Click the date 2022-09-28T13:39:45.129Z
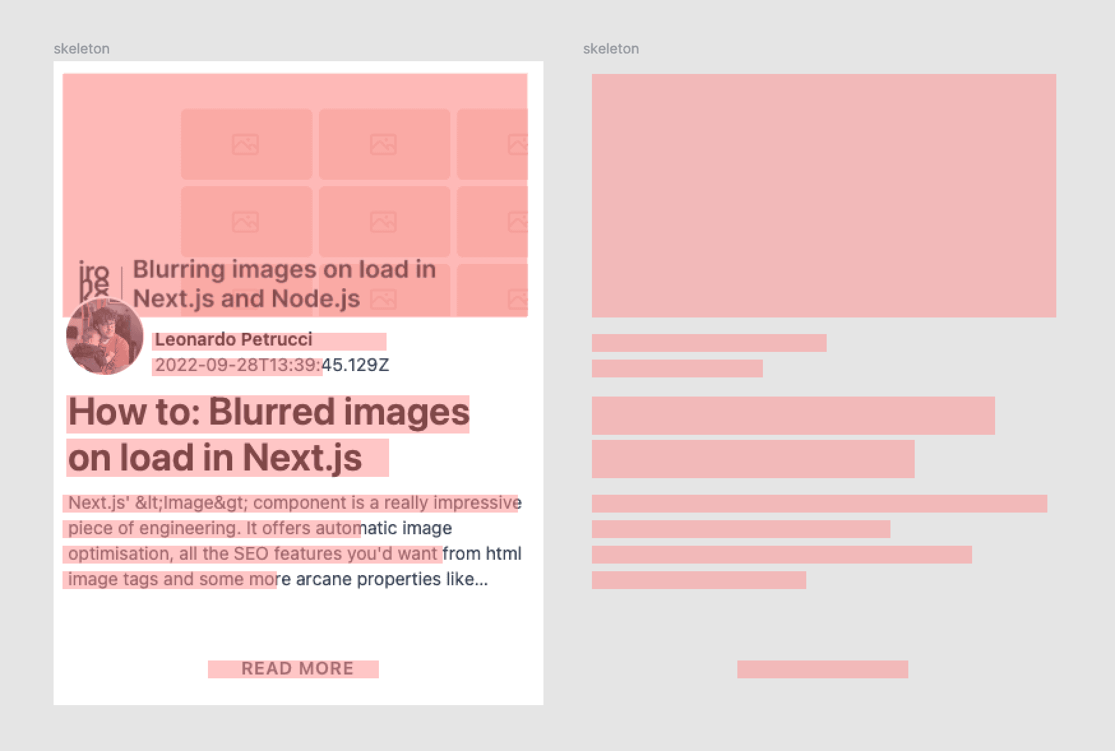Screen dimensions: 1115x751 click(x=272, y=365)
